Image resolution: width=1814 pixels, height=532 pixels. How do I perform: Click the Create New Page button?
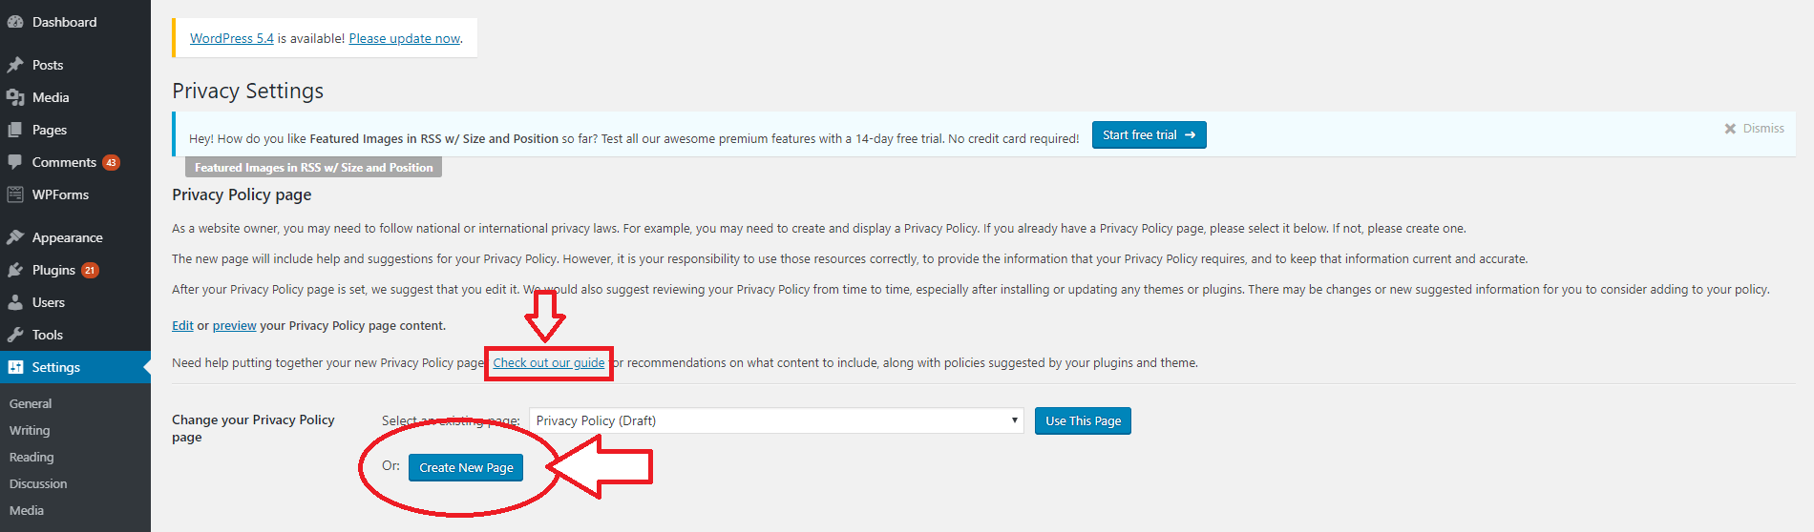(x=466, y=467)
